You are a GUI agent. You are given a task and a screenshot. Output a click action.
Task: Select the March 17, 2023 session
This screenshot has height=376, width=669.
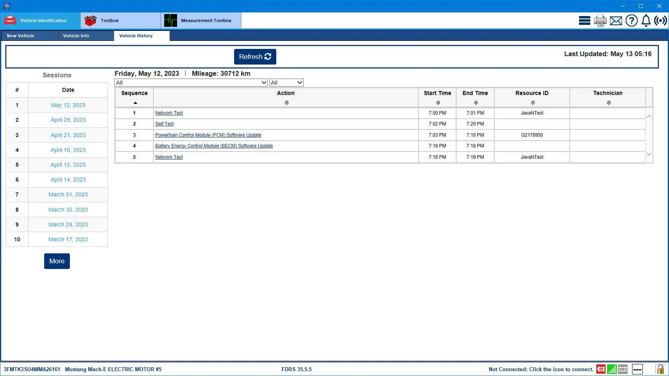pyautogui.click(x=68, y=239)
